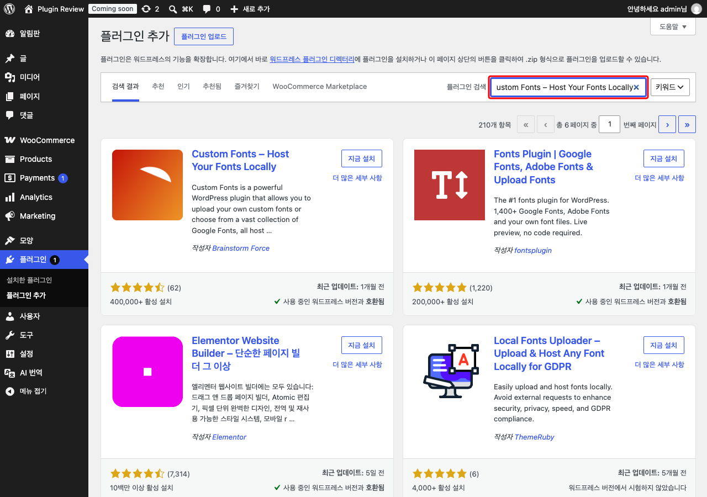707x497 pixels.
Task: Open the Tools (도구) wrench icon
Action: [9, 335]
